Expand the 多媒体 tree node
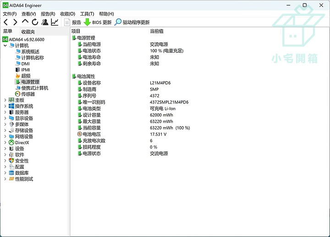The height and width of the screenshot is (237, 330). pyautogui.click(x=5, y=124)
